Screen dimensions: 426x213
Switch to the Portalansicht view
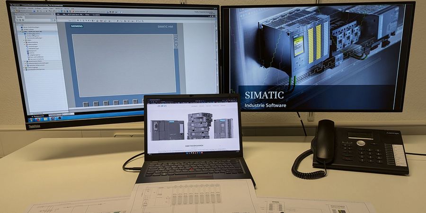coord(39,115)
